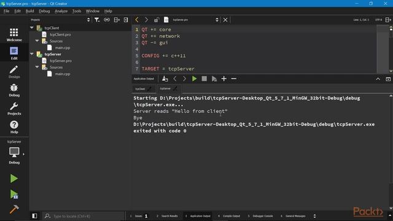The width and height of the screenshot is (393, 221).
Task: Show the Application Output pane button
Action: (198, 215)
